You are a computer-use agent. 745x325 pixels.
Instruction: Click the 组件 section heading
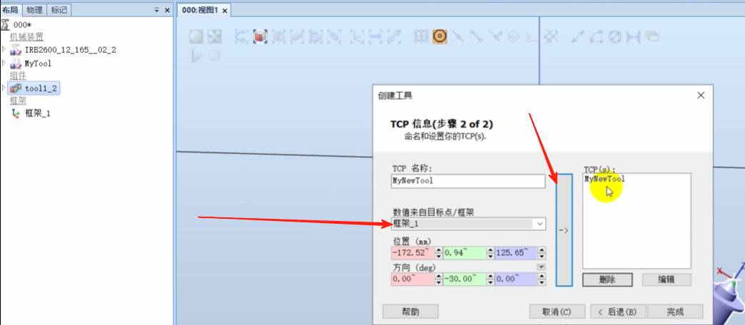[x=18, y=76]
